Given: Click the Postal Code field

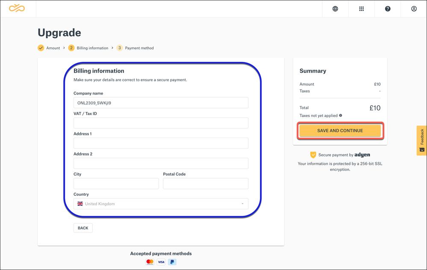Looking at the screenshot, I should [x=205, y=184].
